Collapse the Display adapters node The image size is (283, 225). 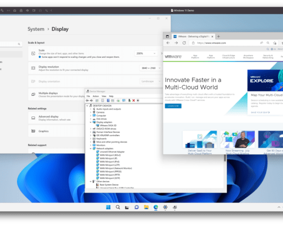click(x=91, y=122)
